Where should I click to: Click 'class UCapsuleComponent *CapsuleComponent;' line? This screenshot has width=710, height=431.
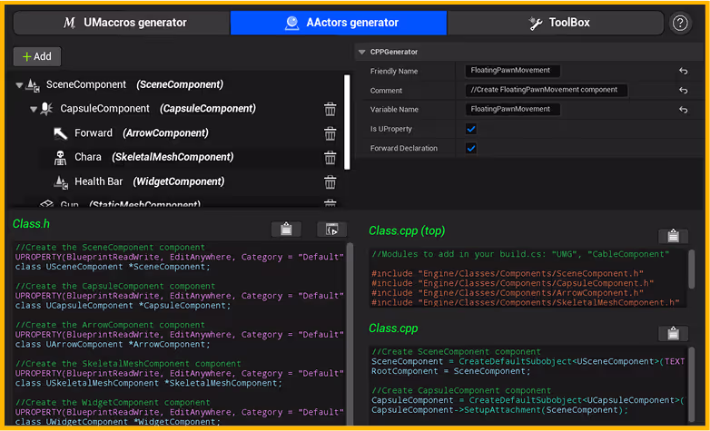(123, 306)
